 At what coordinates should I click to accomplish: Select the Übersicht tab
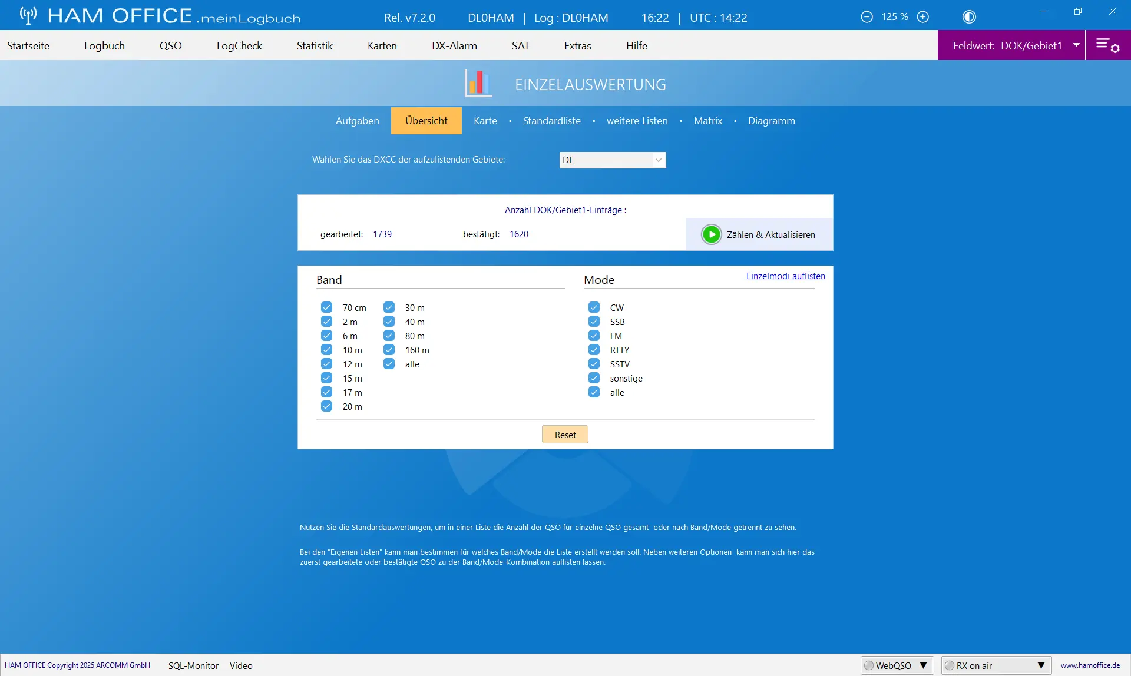426,121
